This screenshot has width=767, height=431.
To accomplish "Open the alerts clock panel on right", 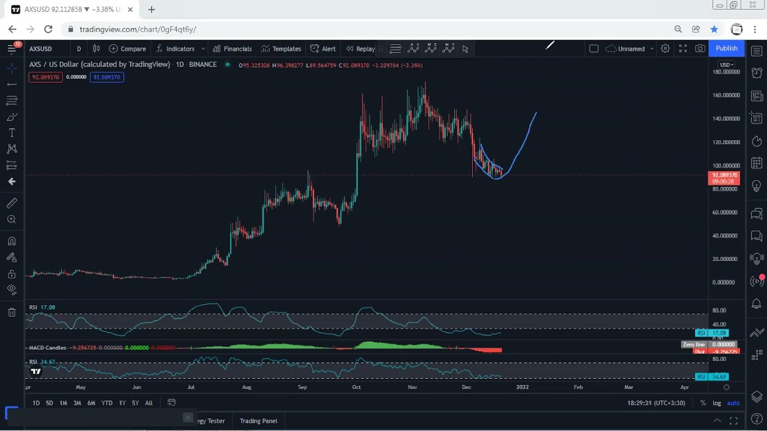I will point(757,73).
